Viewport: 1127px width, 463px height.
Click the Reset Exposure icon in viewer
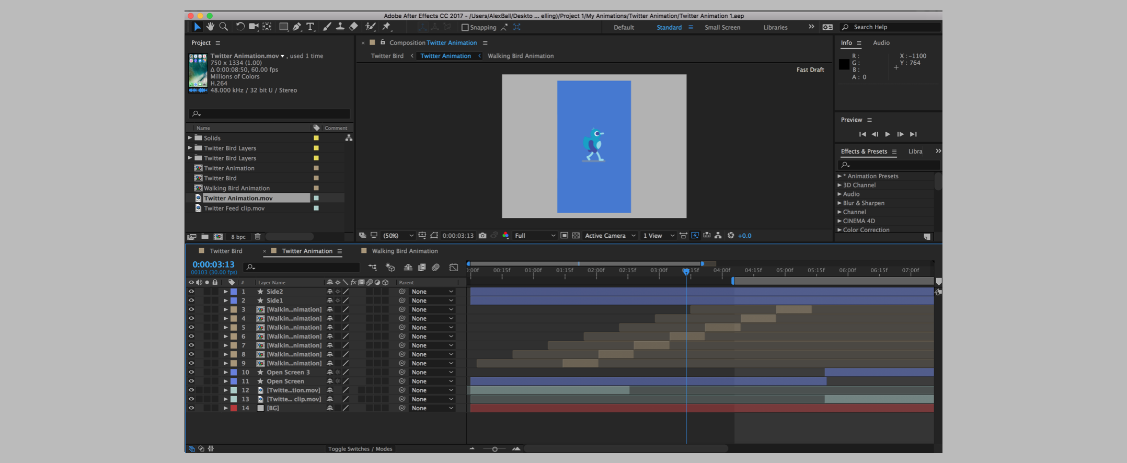(731, 236)
